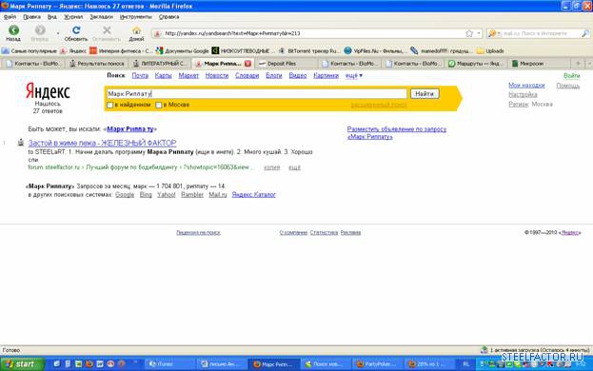Click the Найти search button
This screenshot has height=371, width=593.
point(425,93)
